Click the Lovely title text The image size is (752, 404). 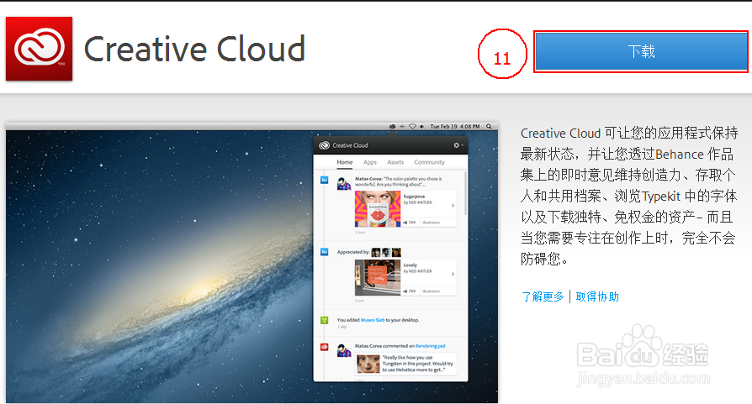pyautogui.click(x=410, y=265)
